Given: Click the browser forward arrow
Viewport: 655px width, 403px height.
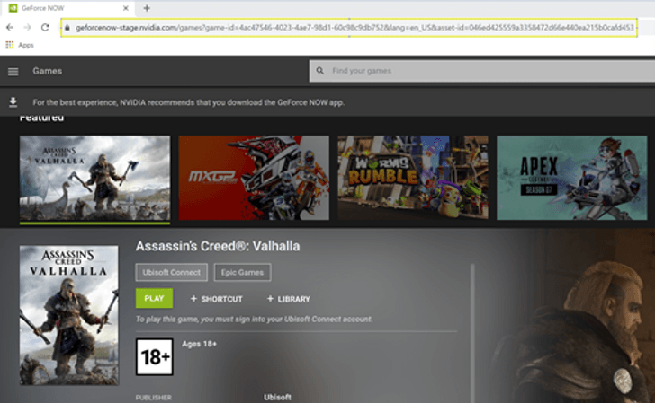Looking at the screenshot, I should (x=28, y=28).
